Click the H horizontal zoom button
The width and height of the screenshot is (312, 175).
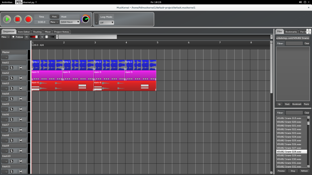[x=27, y=37]
